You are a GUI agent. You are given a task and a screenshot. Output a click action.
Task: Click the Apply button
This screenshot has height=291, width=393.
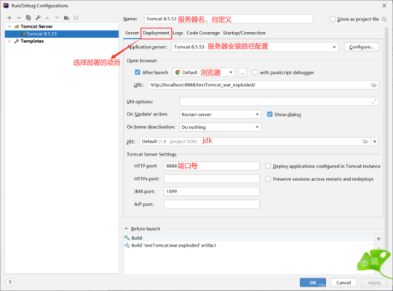tap(374, 282)
